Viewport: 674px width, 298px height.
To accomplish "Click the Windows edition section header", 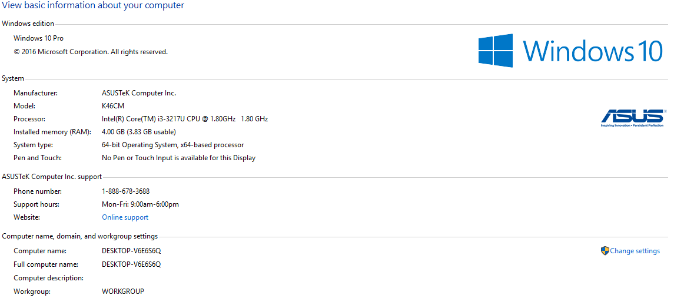I will point(28,24).
